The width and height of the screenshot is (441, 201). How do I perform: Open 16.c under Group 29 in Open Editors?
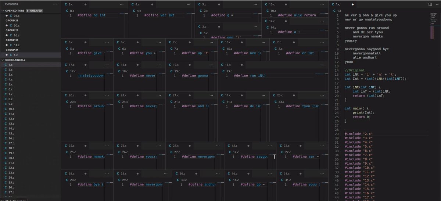pyautogui.click(x=30, y=35)
